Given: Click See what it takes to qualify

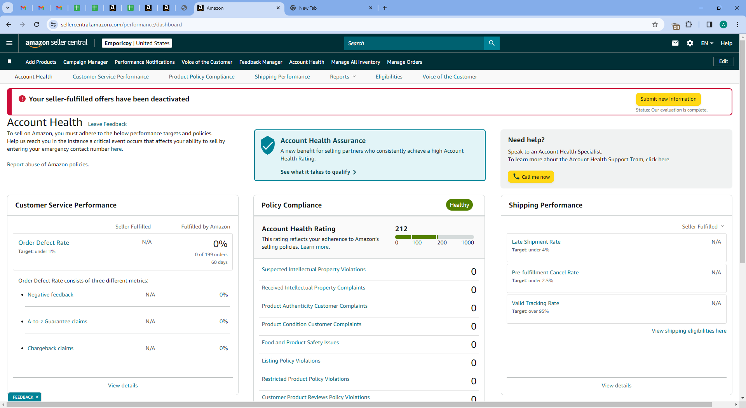Looking at the screenshot, I should point(318,172).
